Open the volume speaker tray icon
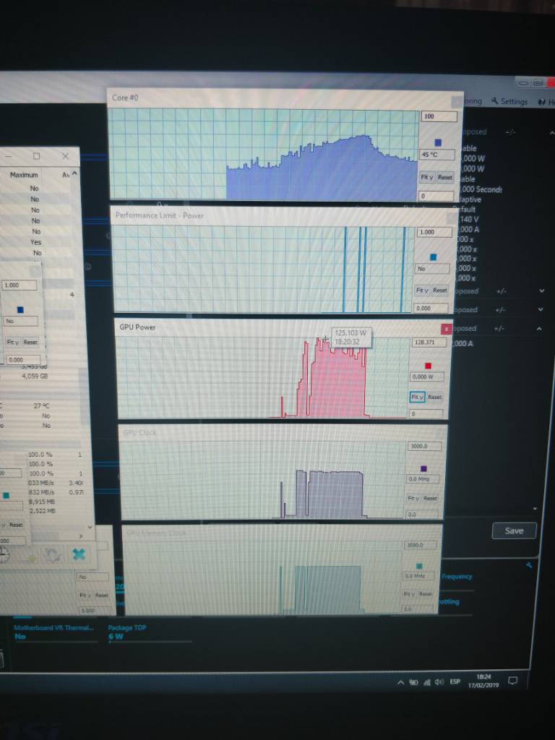Screen dimensions: 555x740 (x=440, y=682)
